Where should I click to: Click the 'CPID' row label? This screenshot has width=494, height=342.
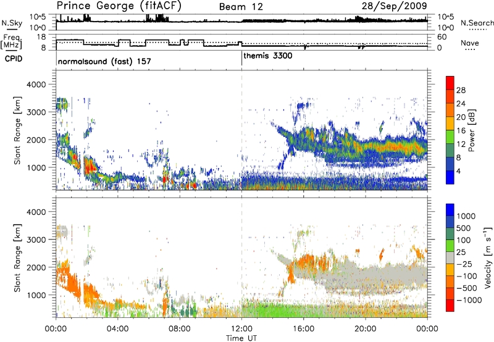[x=14, y=59]
